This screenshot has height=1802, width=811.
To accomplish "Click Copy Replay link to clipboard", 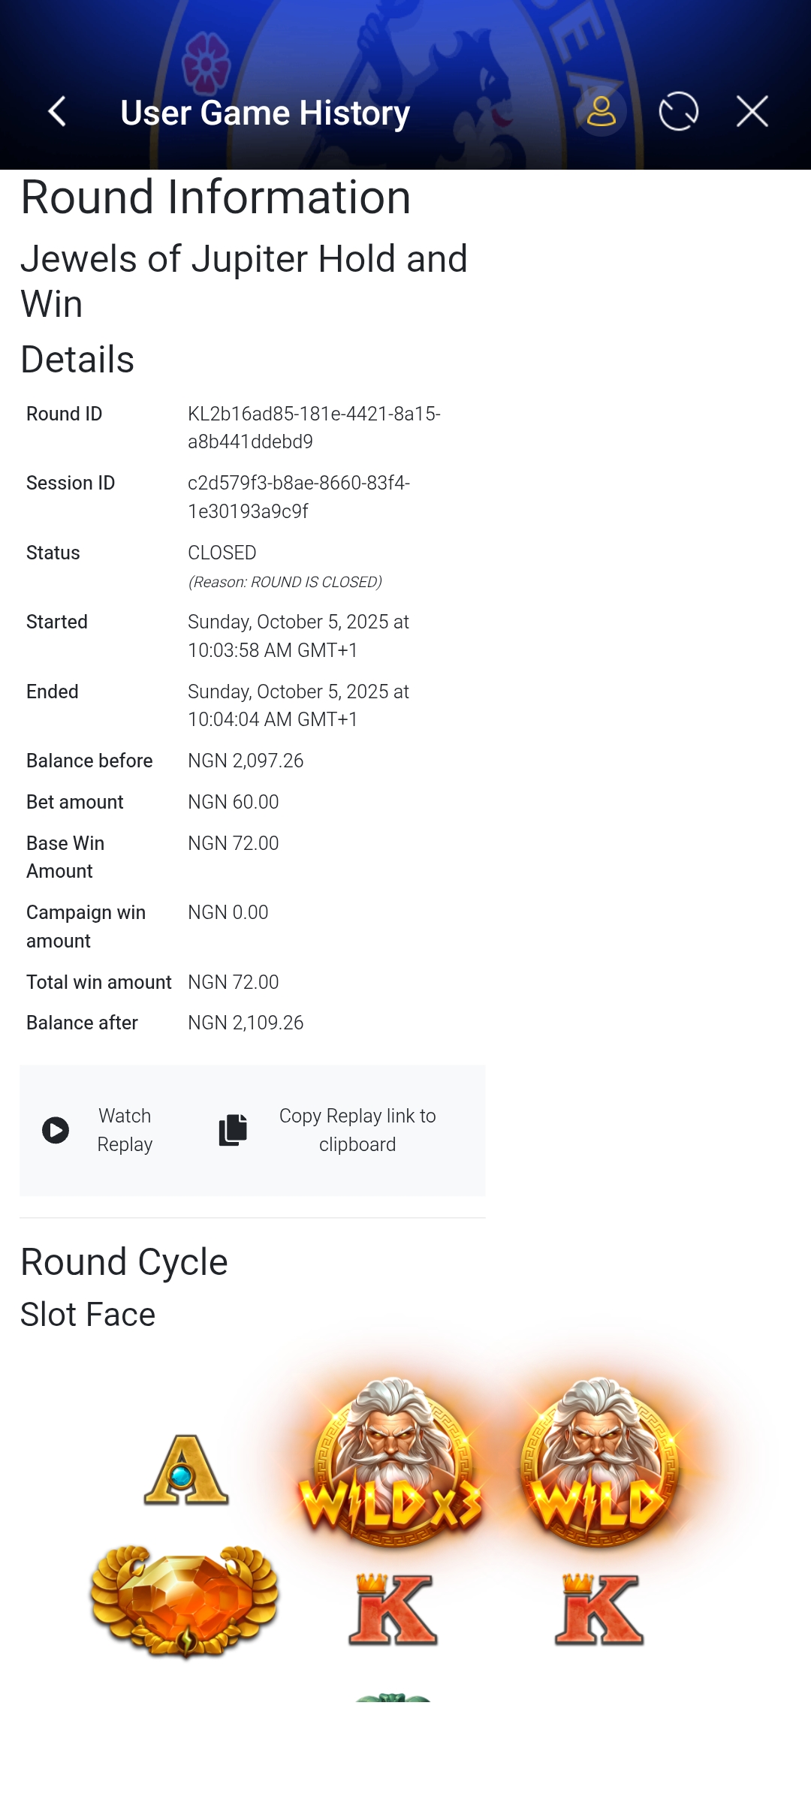I will [357, 1130].
